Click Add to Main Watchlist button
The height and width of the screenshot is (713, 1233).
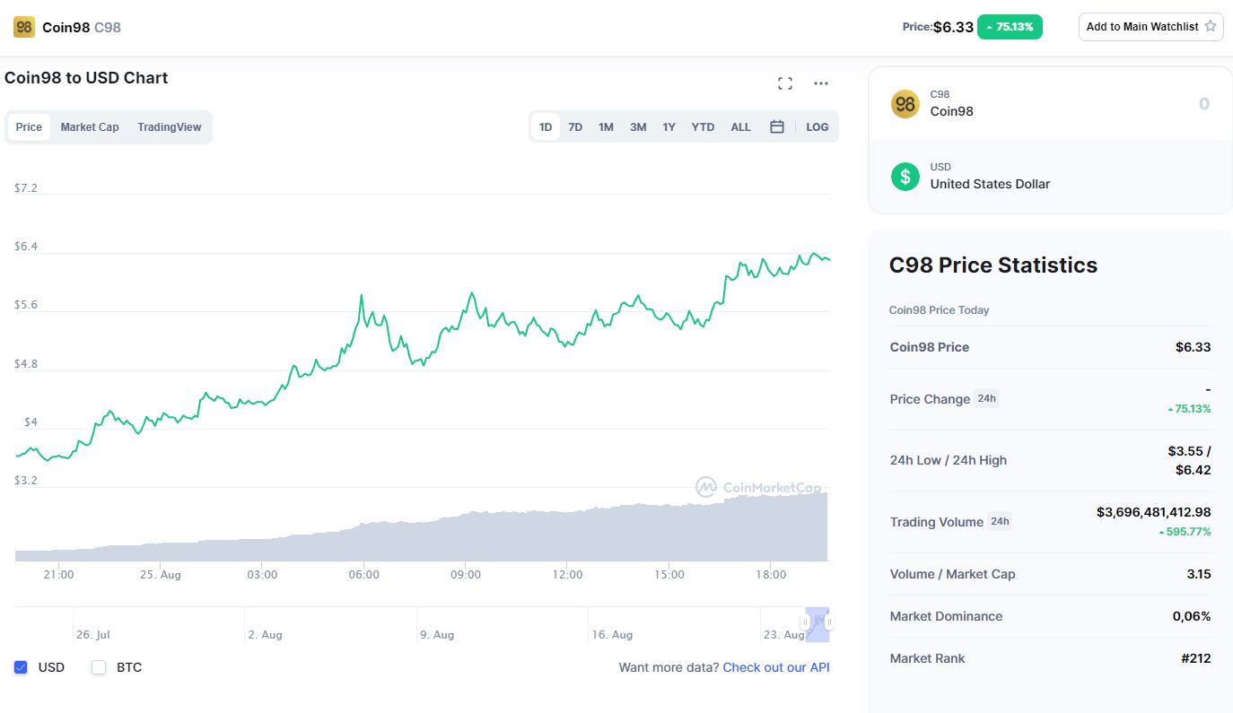coord(1150,27)
